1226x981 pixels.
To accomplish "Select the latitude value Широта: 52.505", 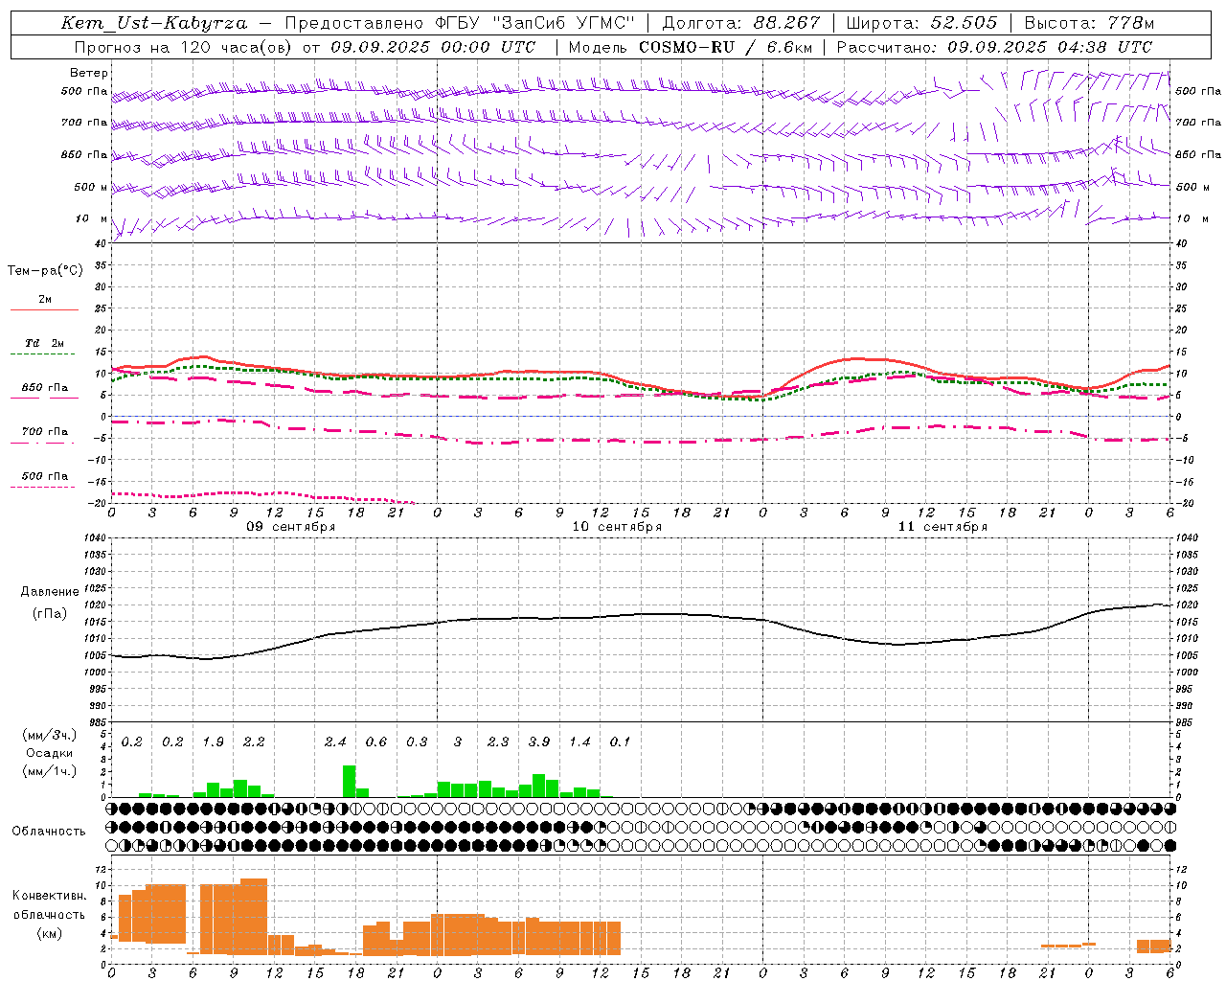I will coord(921,23).
